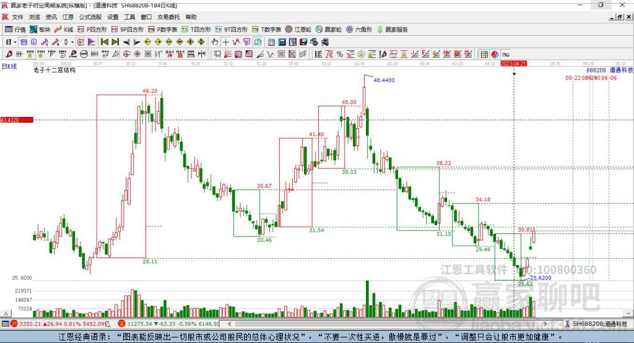Screen dimensions: 634x343
Task: Open the 交易委托 menu
Action: point(168,17)
